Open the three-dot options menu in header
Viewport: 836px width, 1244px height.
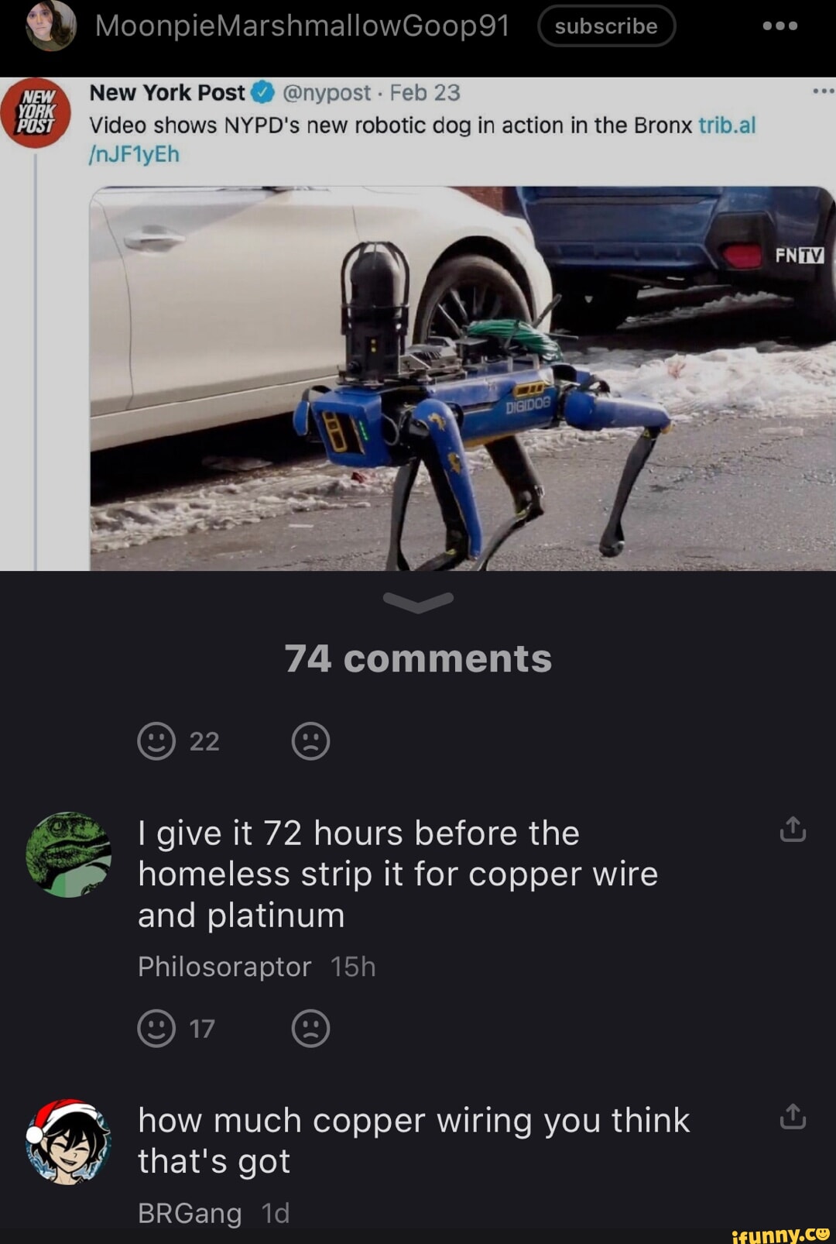(779, 26)
